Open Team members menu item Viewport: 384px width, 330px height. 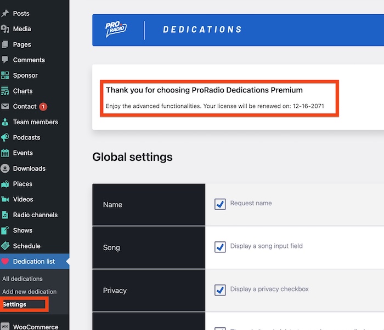pos(35,122)
